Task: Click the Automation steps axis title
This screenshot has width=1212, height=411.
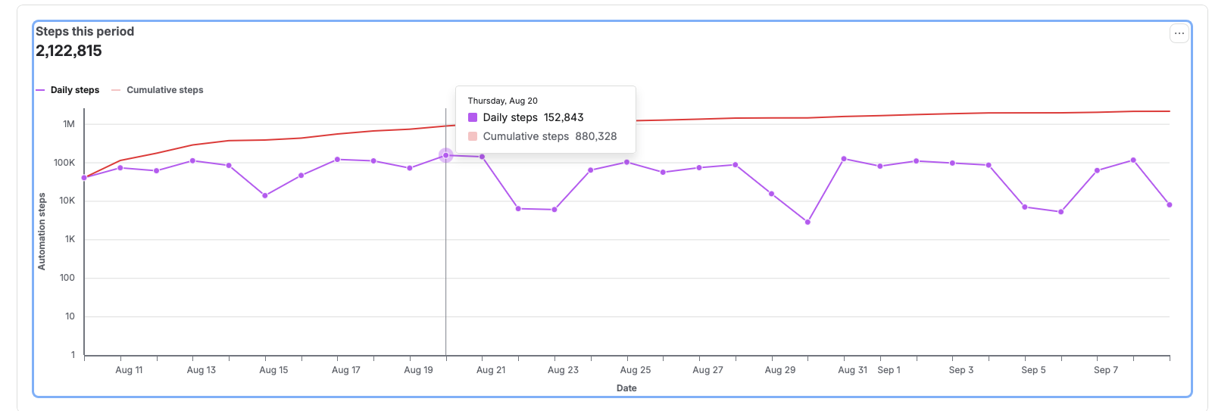Action: pyautogui.click(x=42, y=232)
